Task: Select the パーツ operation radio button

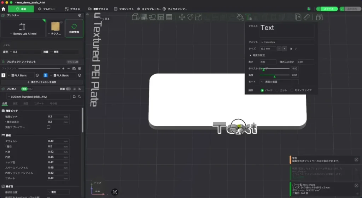Action: (262, 90)
